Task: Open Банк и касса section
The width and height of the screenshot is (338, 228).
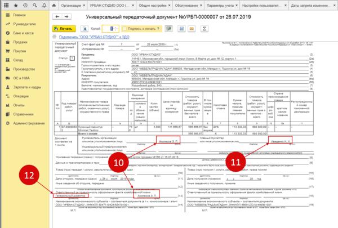Action: (x=23, y=33)
